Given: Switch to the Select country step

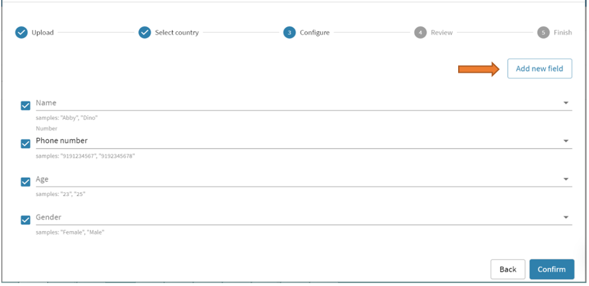Looking at the screenshot, I should [177, 33].
